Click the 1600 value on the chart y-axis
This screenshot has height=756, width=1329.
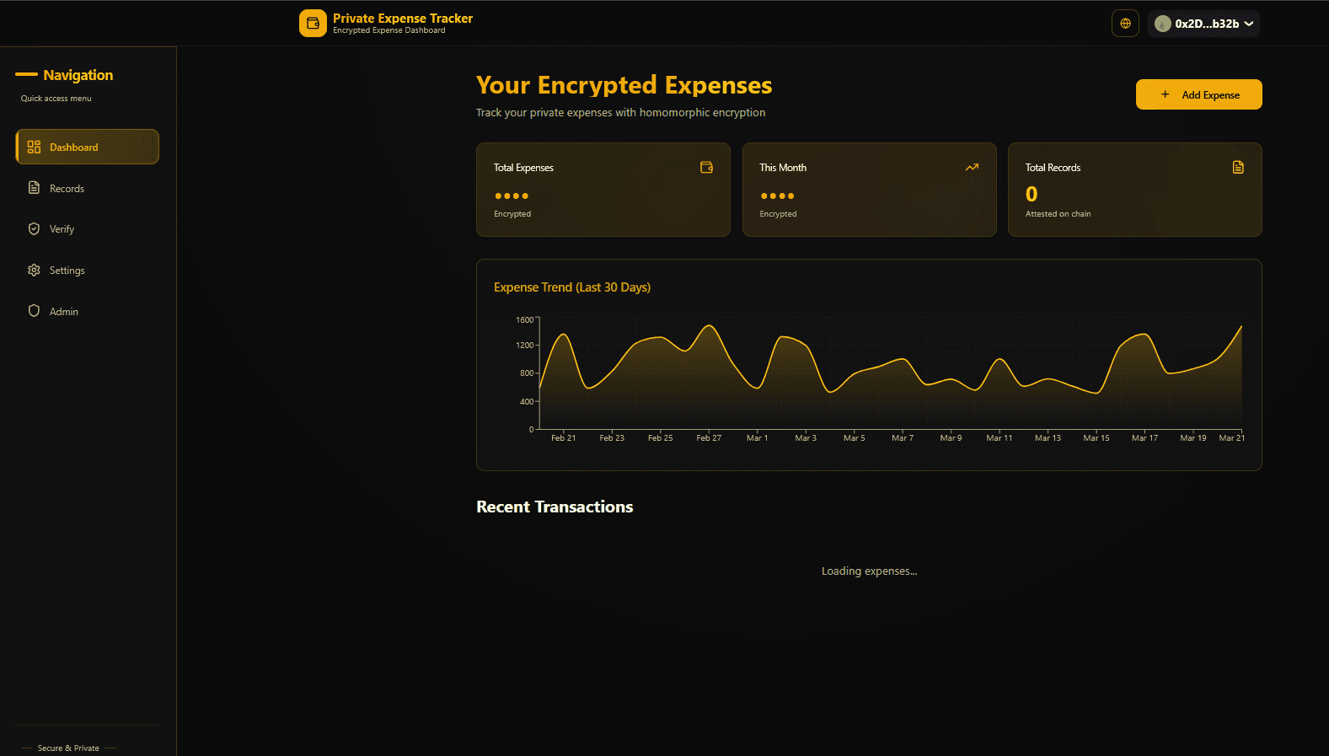click(525, 320)
